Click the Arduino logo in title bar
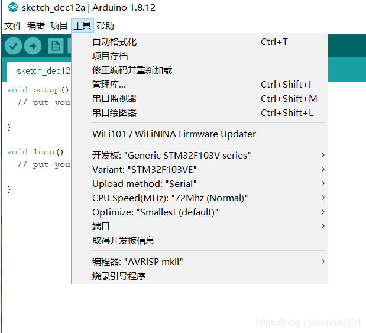Screen dimensions: 366x333 [x=13, y=8]
